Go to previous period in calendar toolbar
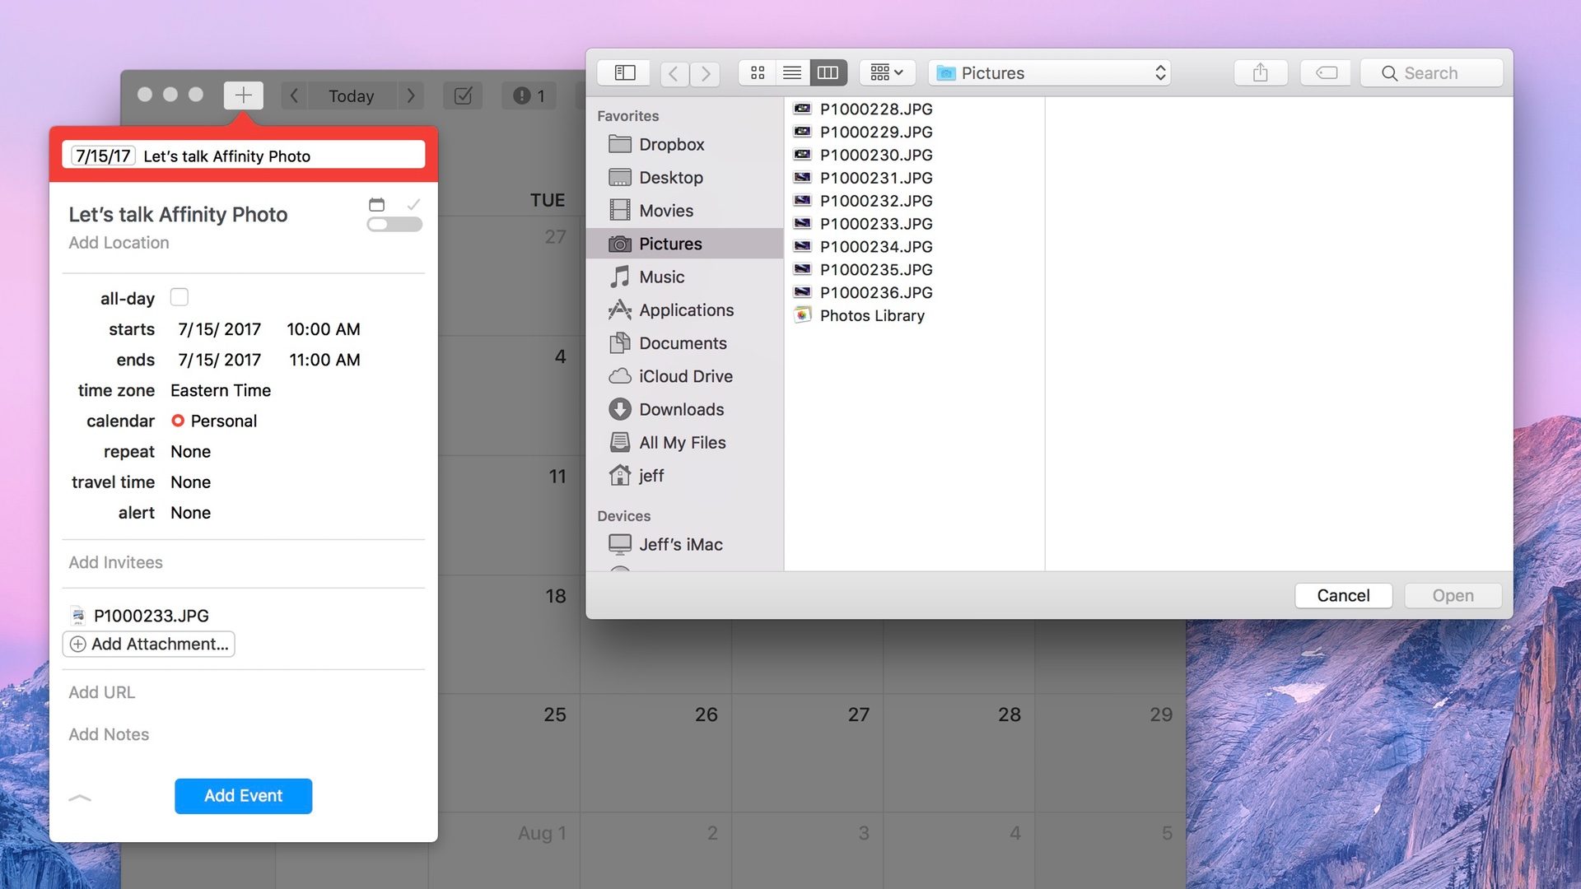 294,95
